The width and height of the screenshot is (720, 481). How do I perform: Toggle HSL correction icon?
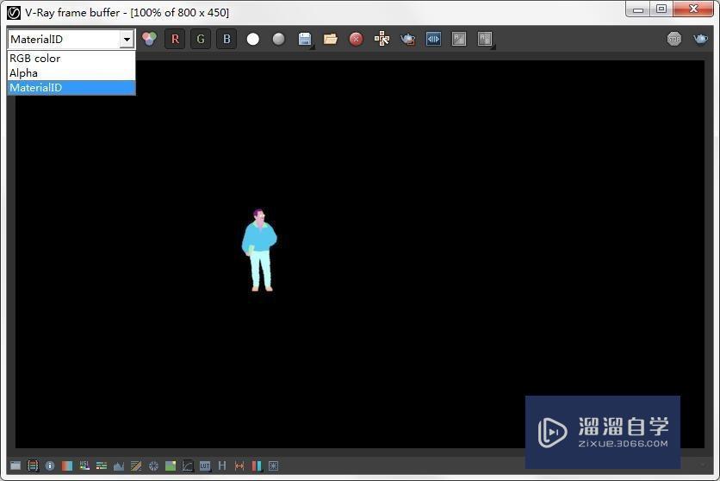[x=84, y=465]
